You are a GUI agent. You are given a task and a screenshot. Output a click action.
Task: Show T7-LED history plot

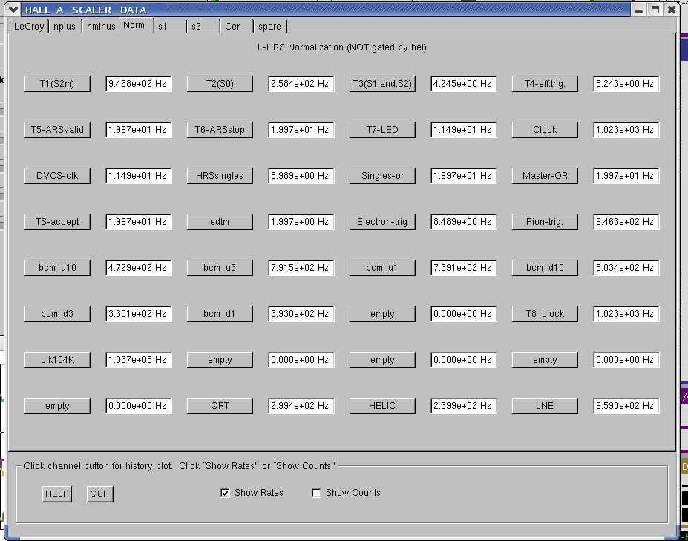pos(382,130)
